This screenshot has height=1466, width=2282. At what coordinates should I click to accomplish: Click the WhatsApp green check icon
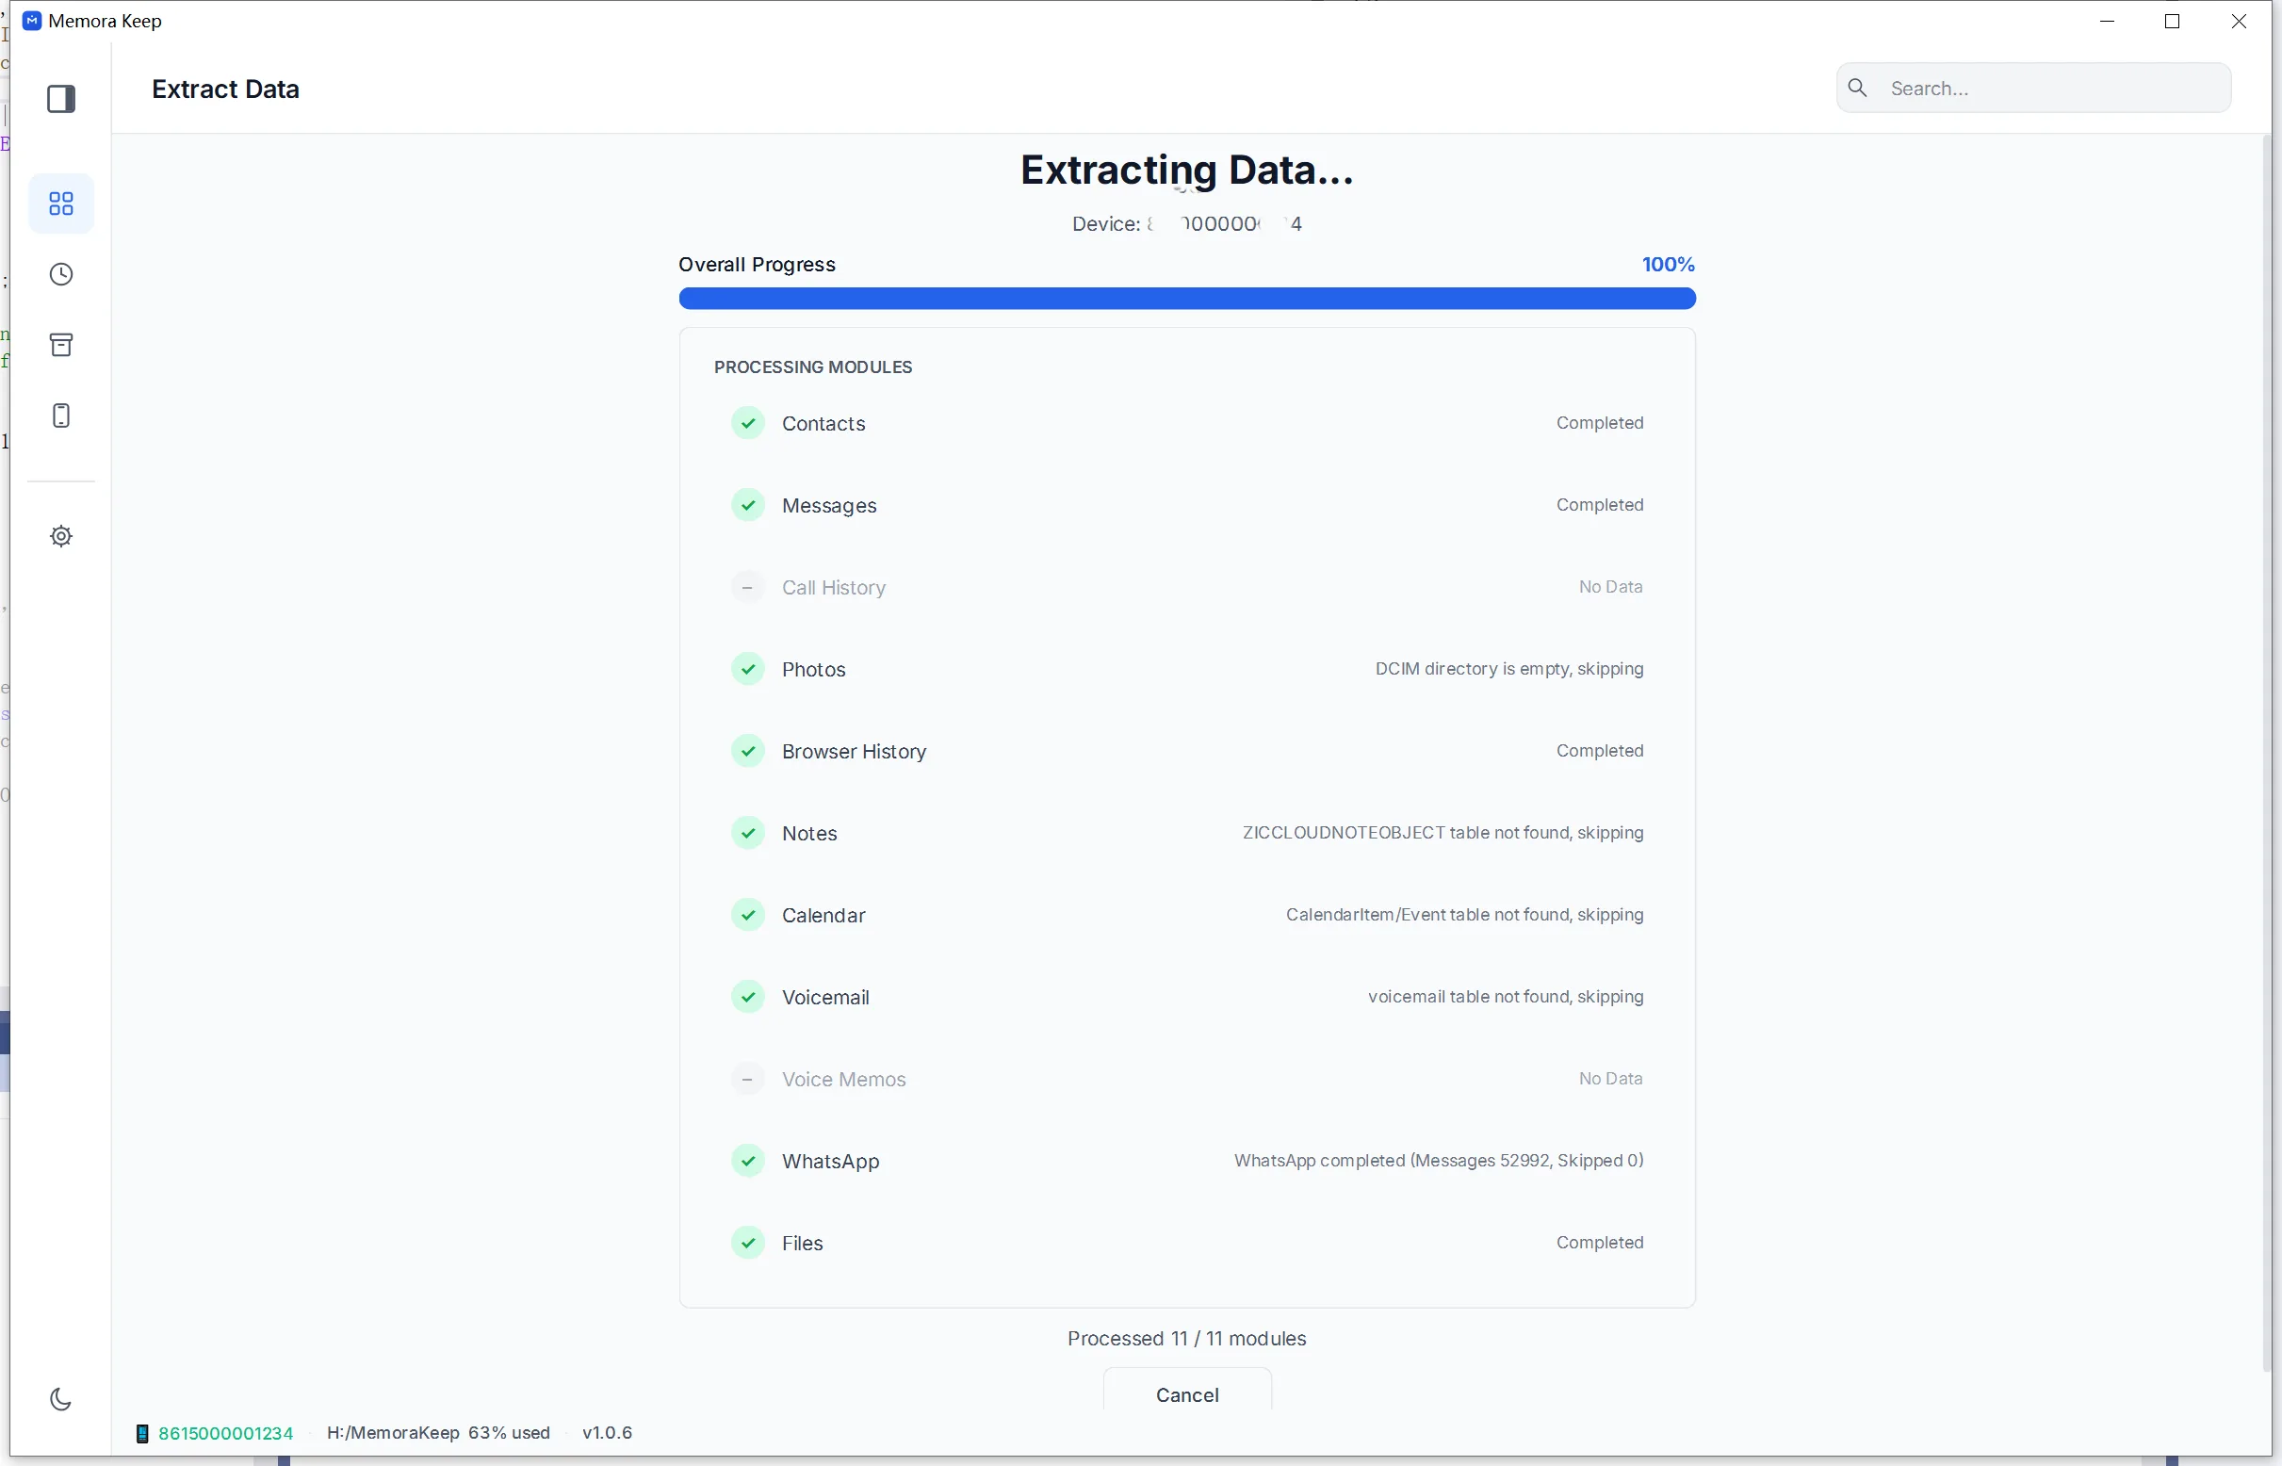[x=748, y=1161]
